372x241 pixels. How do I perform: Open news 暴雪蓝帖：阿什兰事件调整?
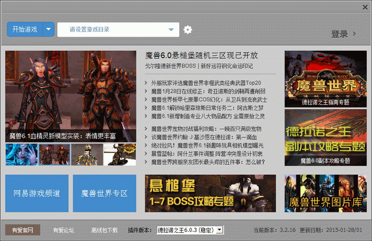[x=207, y=154]
